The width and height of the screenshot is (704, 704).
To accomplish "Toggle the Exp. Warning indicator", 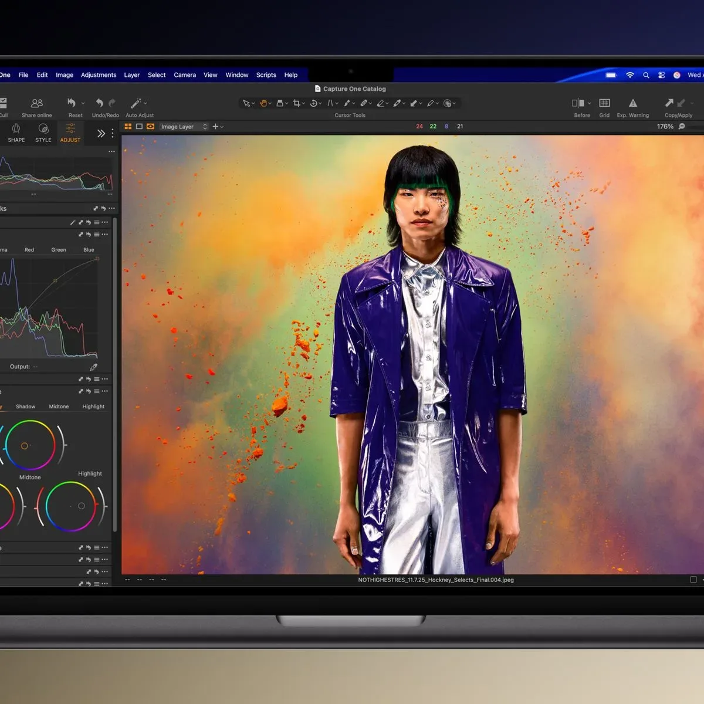I will [x=633, y=103].
